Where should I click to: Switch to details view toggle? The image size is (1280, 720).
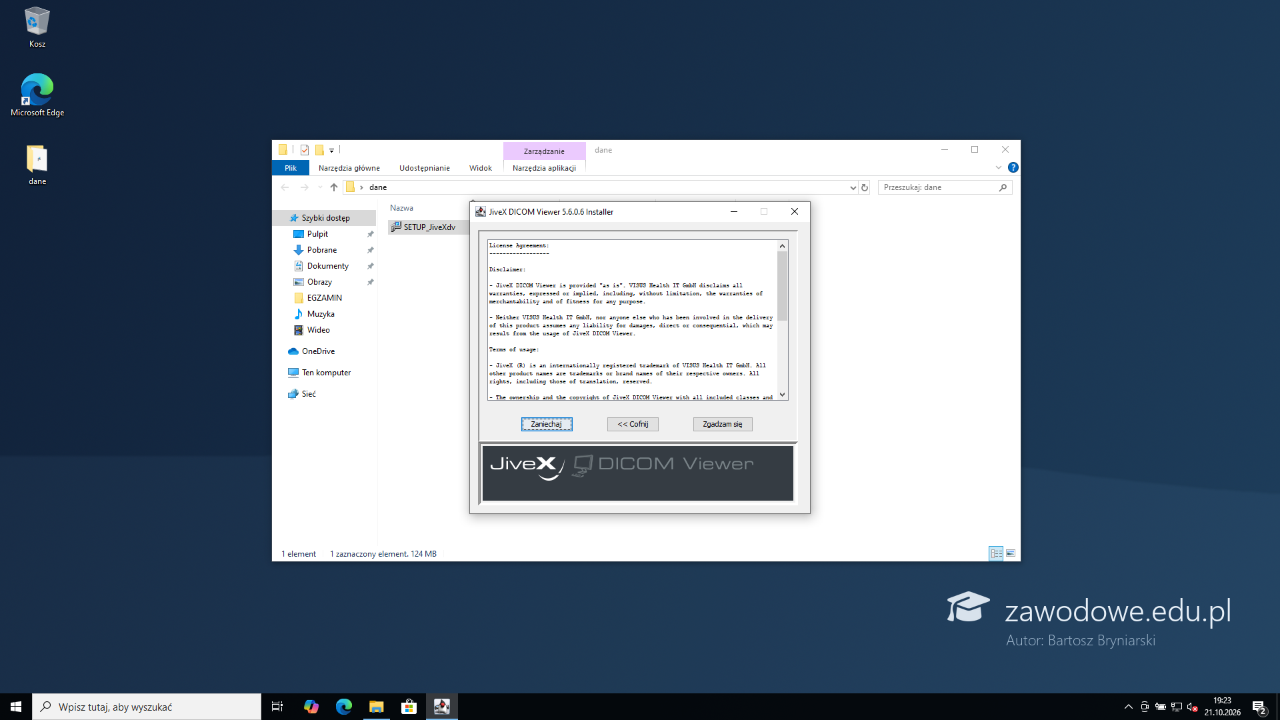996,553
